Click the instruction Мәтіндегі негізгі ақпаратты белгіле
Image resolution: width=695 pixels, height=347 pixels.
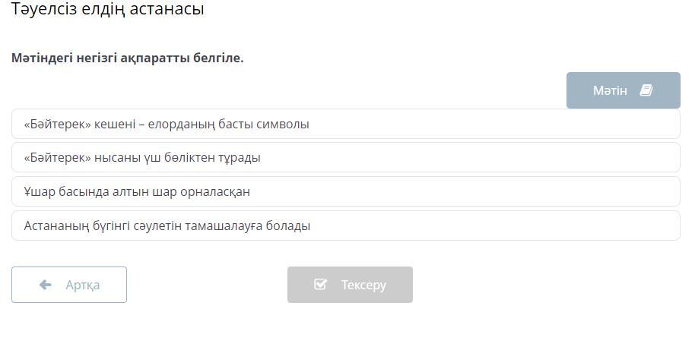(128, 58)
